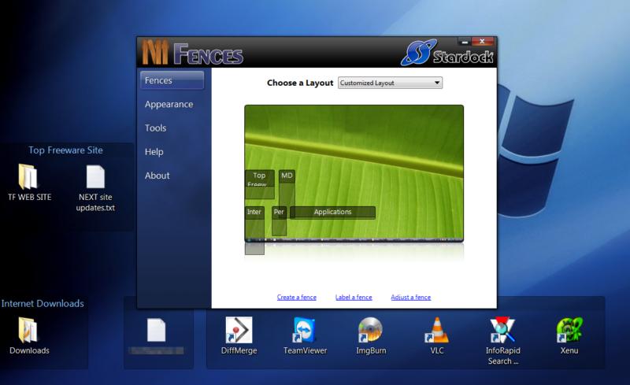630x385 pixels.
Task: Select the NEXT site updates.txt file icon
Action: pyautogui.click(x=95, y=176)
